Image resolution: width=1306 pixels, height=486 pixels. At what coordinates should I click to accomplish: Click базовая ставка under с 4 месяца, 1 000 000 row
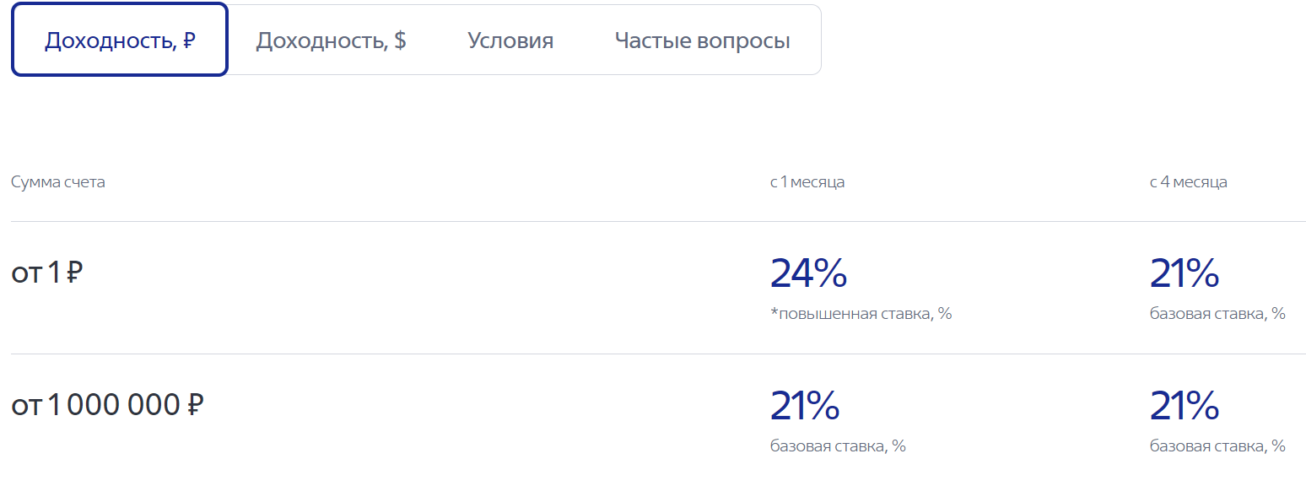1217,446
